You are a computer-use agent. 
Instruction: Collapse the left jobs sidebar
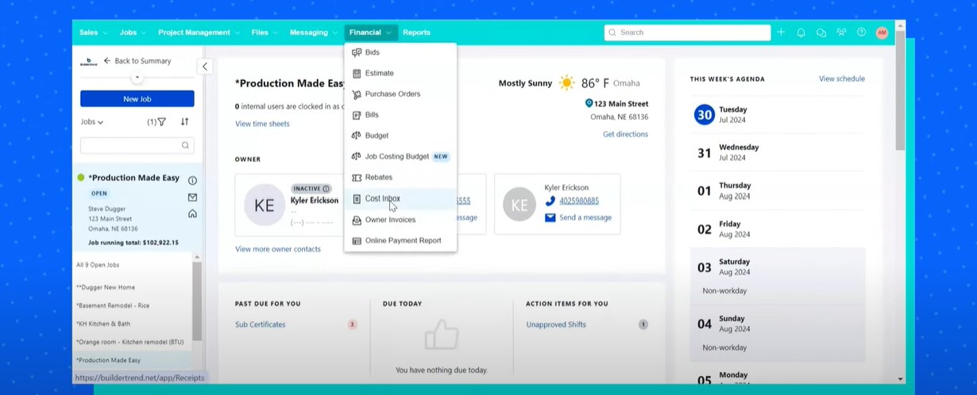click(x=205, y=67)
